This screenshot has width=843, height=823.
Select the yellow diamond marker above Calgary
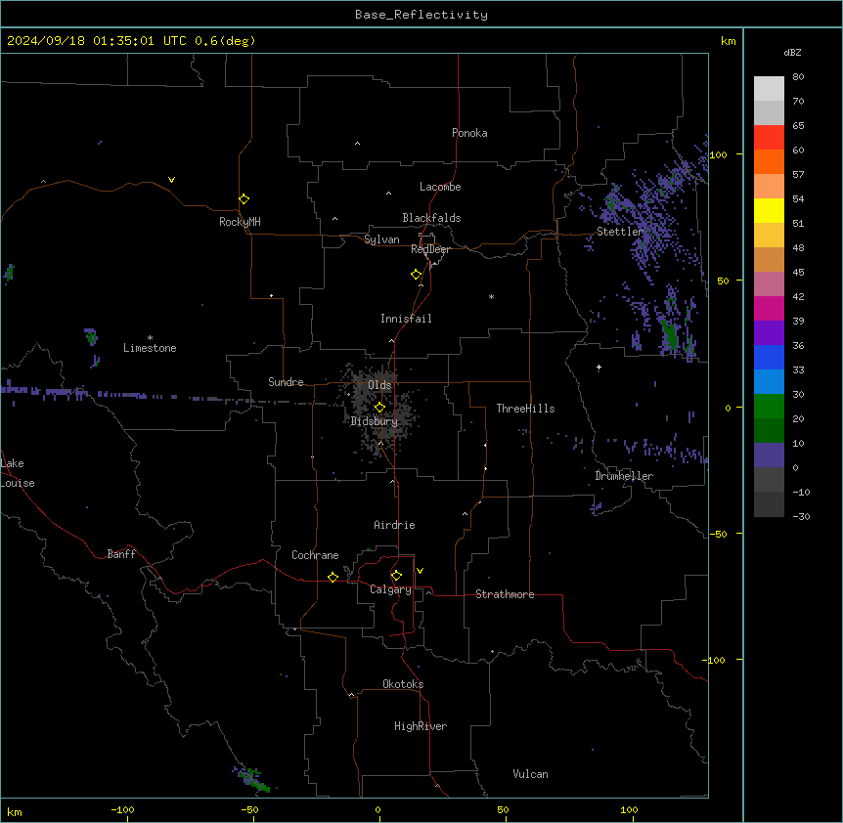397,576
